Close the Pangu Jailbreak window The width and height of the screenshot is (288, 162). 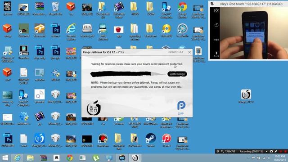189,52
